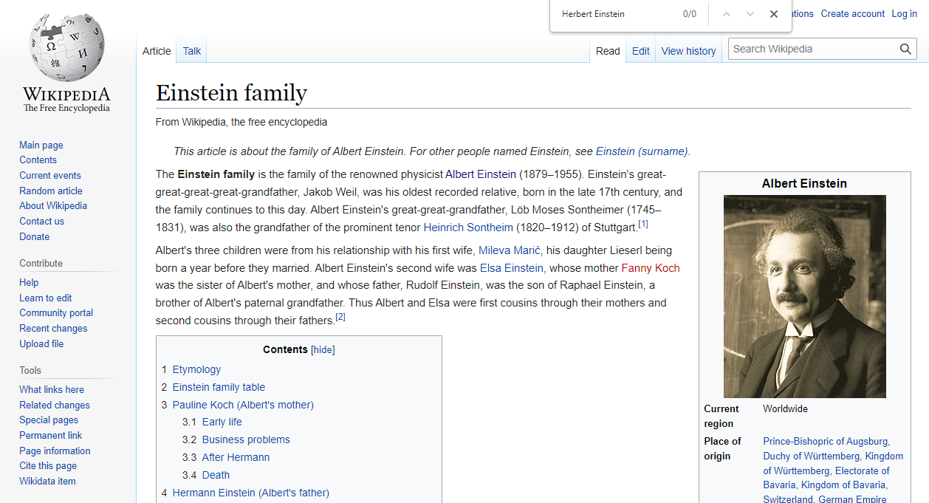The height and width of the screenshot is (503, 929).
Task: Click the search magnifying glass icon
Action: pos(905,49)
